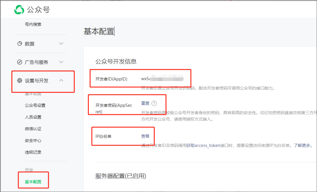Click the blurred AppID value
Image resolution: width=317 pixels, height=192 pixels.
(162, 78)
